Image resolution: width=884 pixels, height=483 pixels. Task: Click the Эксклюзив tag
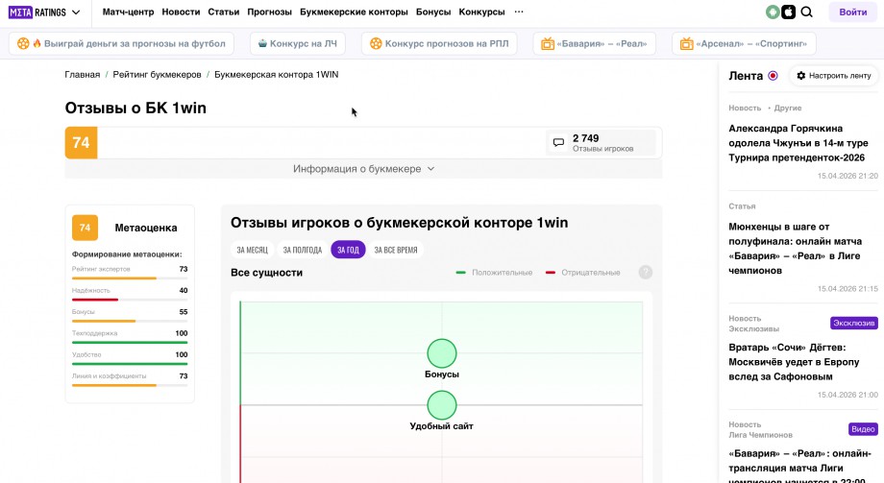tap(854, 323)
